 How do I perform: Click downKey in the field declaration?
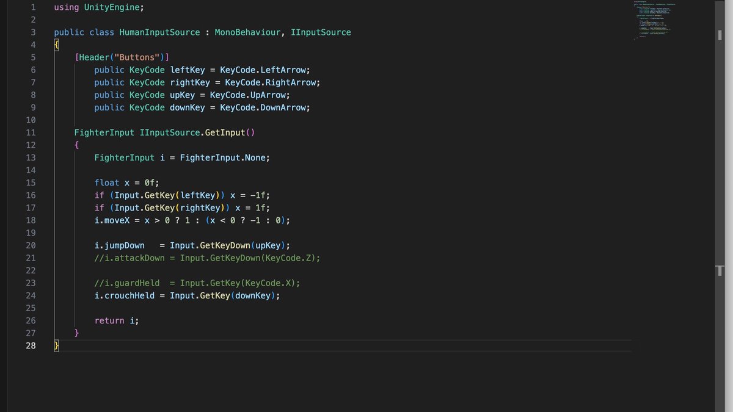point(188,107)
